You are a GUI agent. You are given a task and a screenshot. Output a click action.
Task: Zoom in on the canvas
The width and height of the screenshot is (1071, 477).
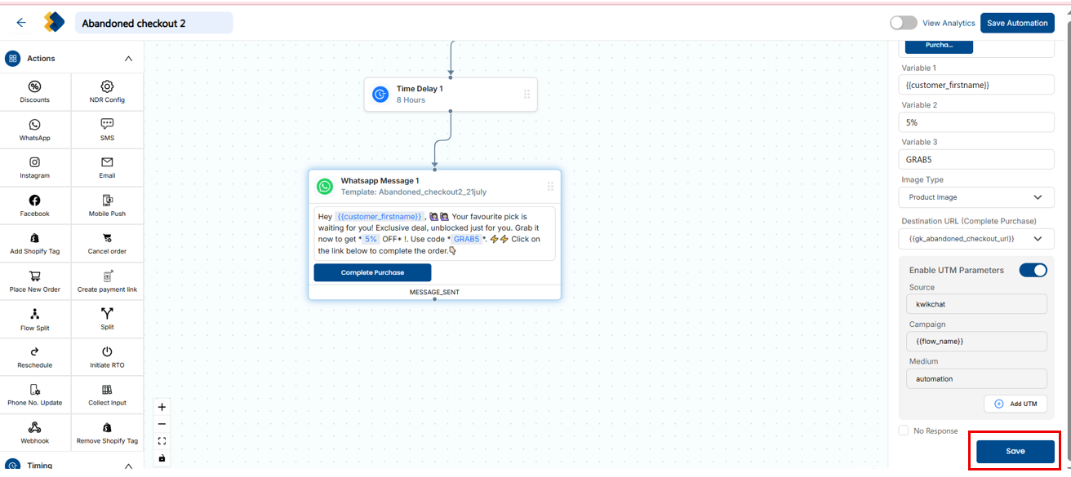tap(162, 407)
